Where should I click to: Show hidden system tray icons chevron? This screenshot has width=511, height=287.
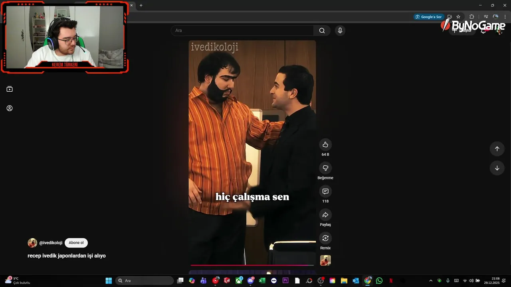(431, 281)
